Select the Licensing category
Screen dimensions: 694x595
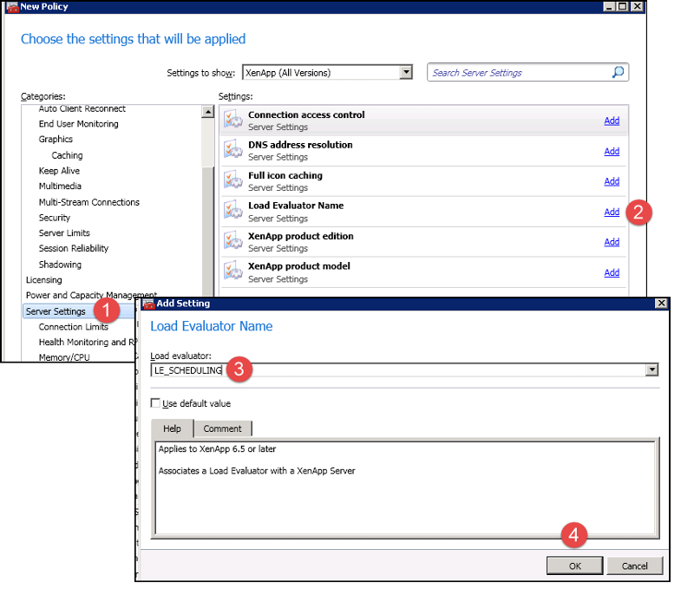[44, 280]
